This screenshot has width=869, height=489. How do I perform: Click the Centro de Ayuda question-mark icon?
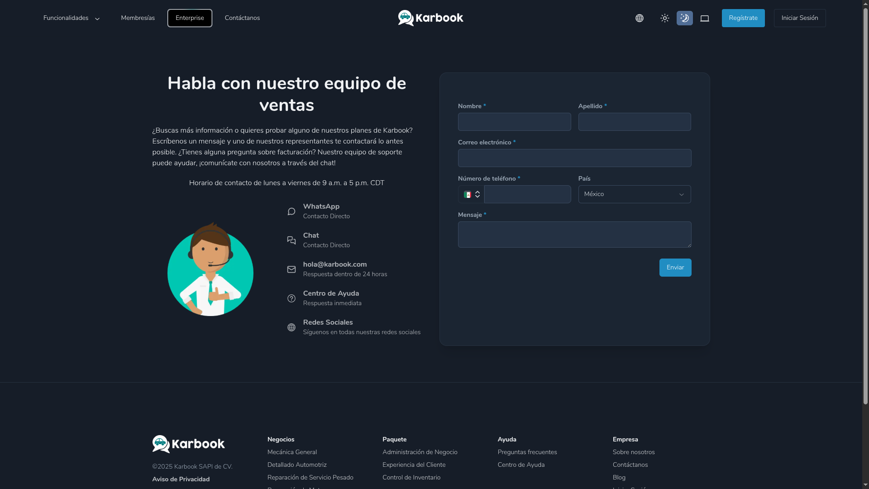(291, 298)
